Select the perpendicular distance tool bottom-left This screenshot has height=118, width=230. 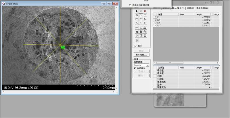click(x=137, y=36)
